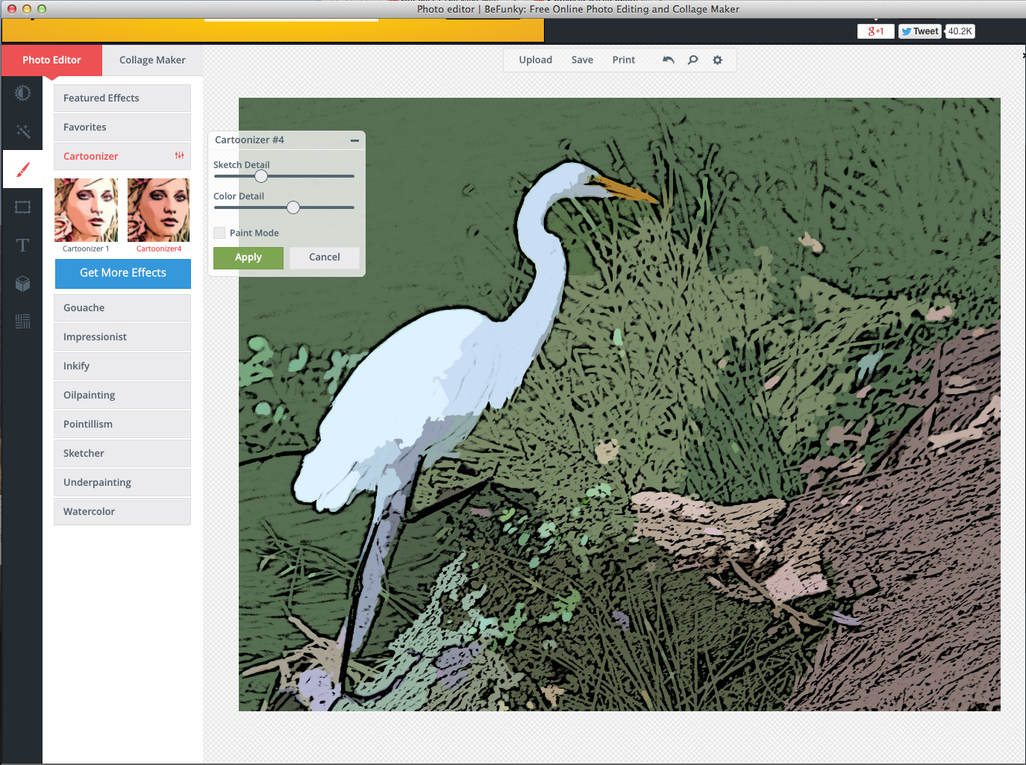
Task: Click the Google +1 button
Action: pyautogui.click(x=876, y=31)
